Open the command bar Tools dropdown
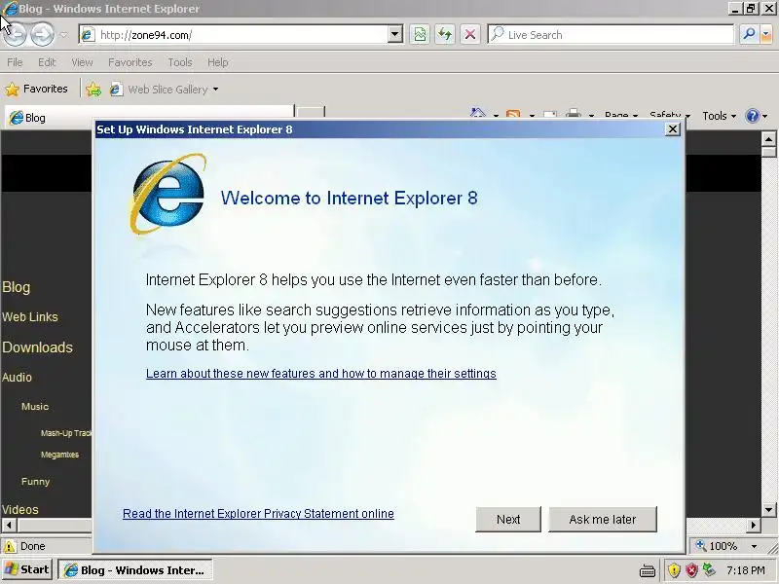The height and width of the screenshot is (584, 779). (719, 116)
